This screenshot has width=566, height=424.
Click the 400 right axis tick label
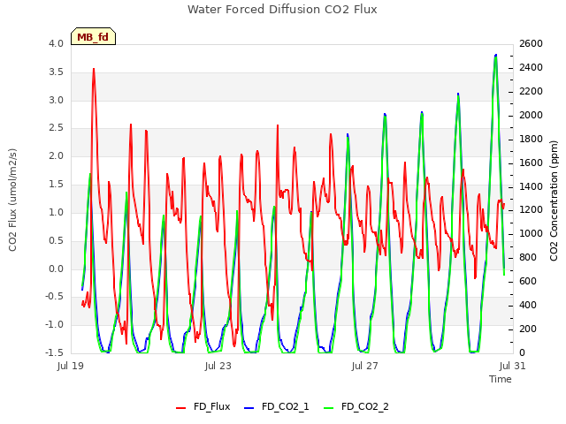[528, 305]
